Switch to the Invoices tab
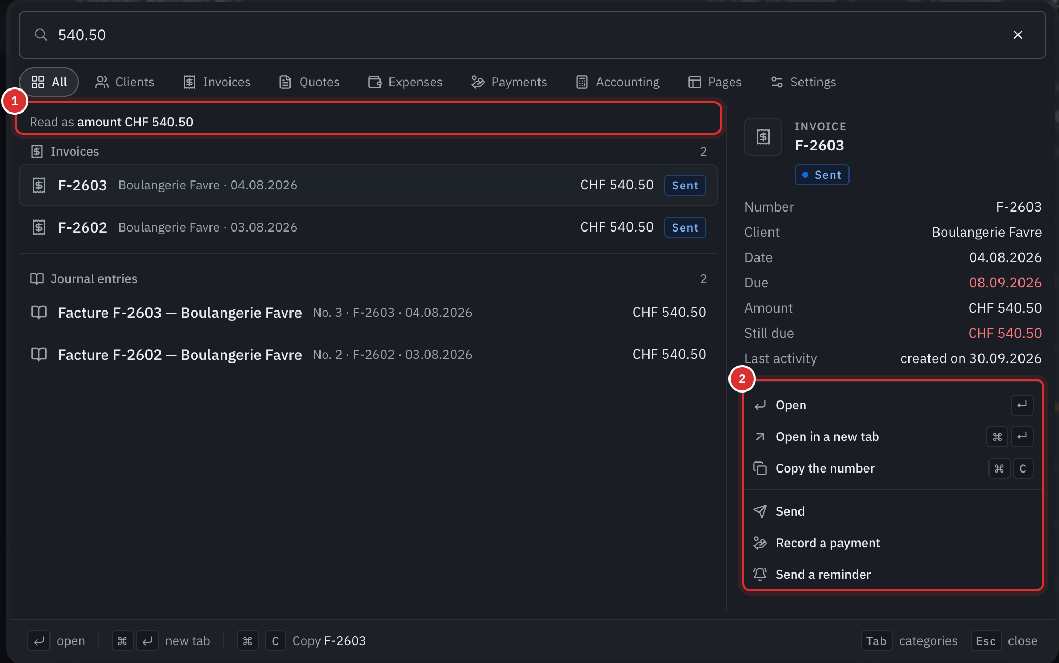Screen dimensions: 1059x663 pyautogui.click(x=217, y=82)
